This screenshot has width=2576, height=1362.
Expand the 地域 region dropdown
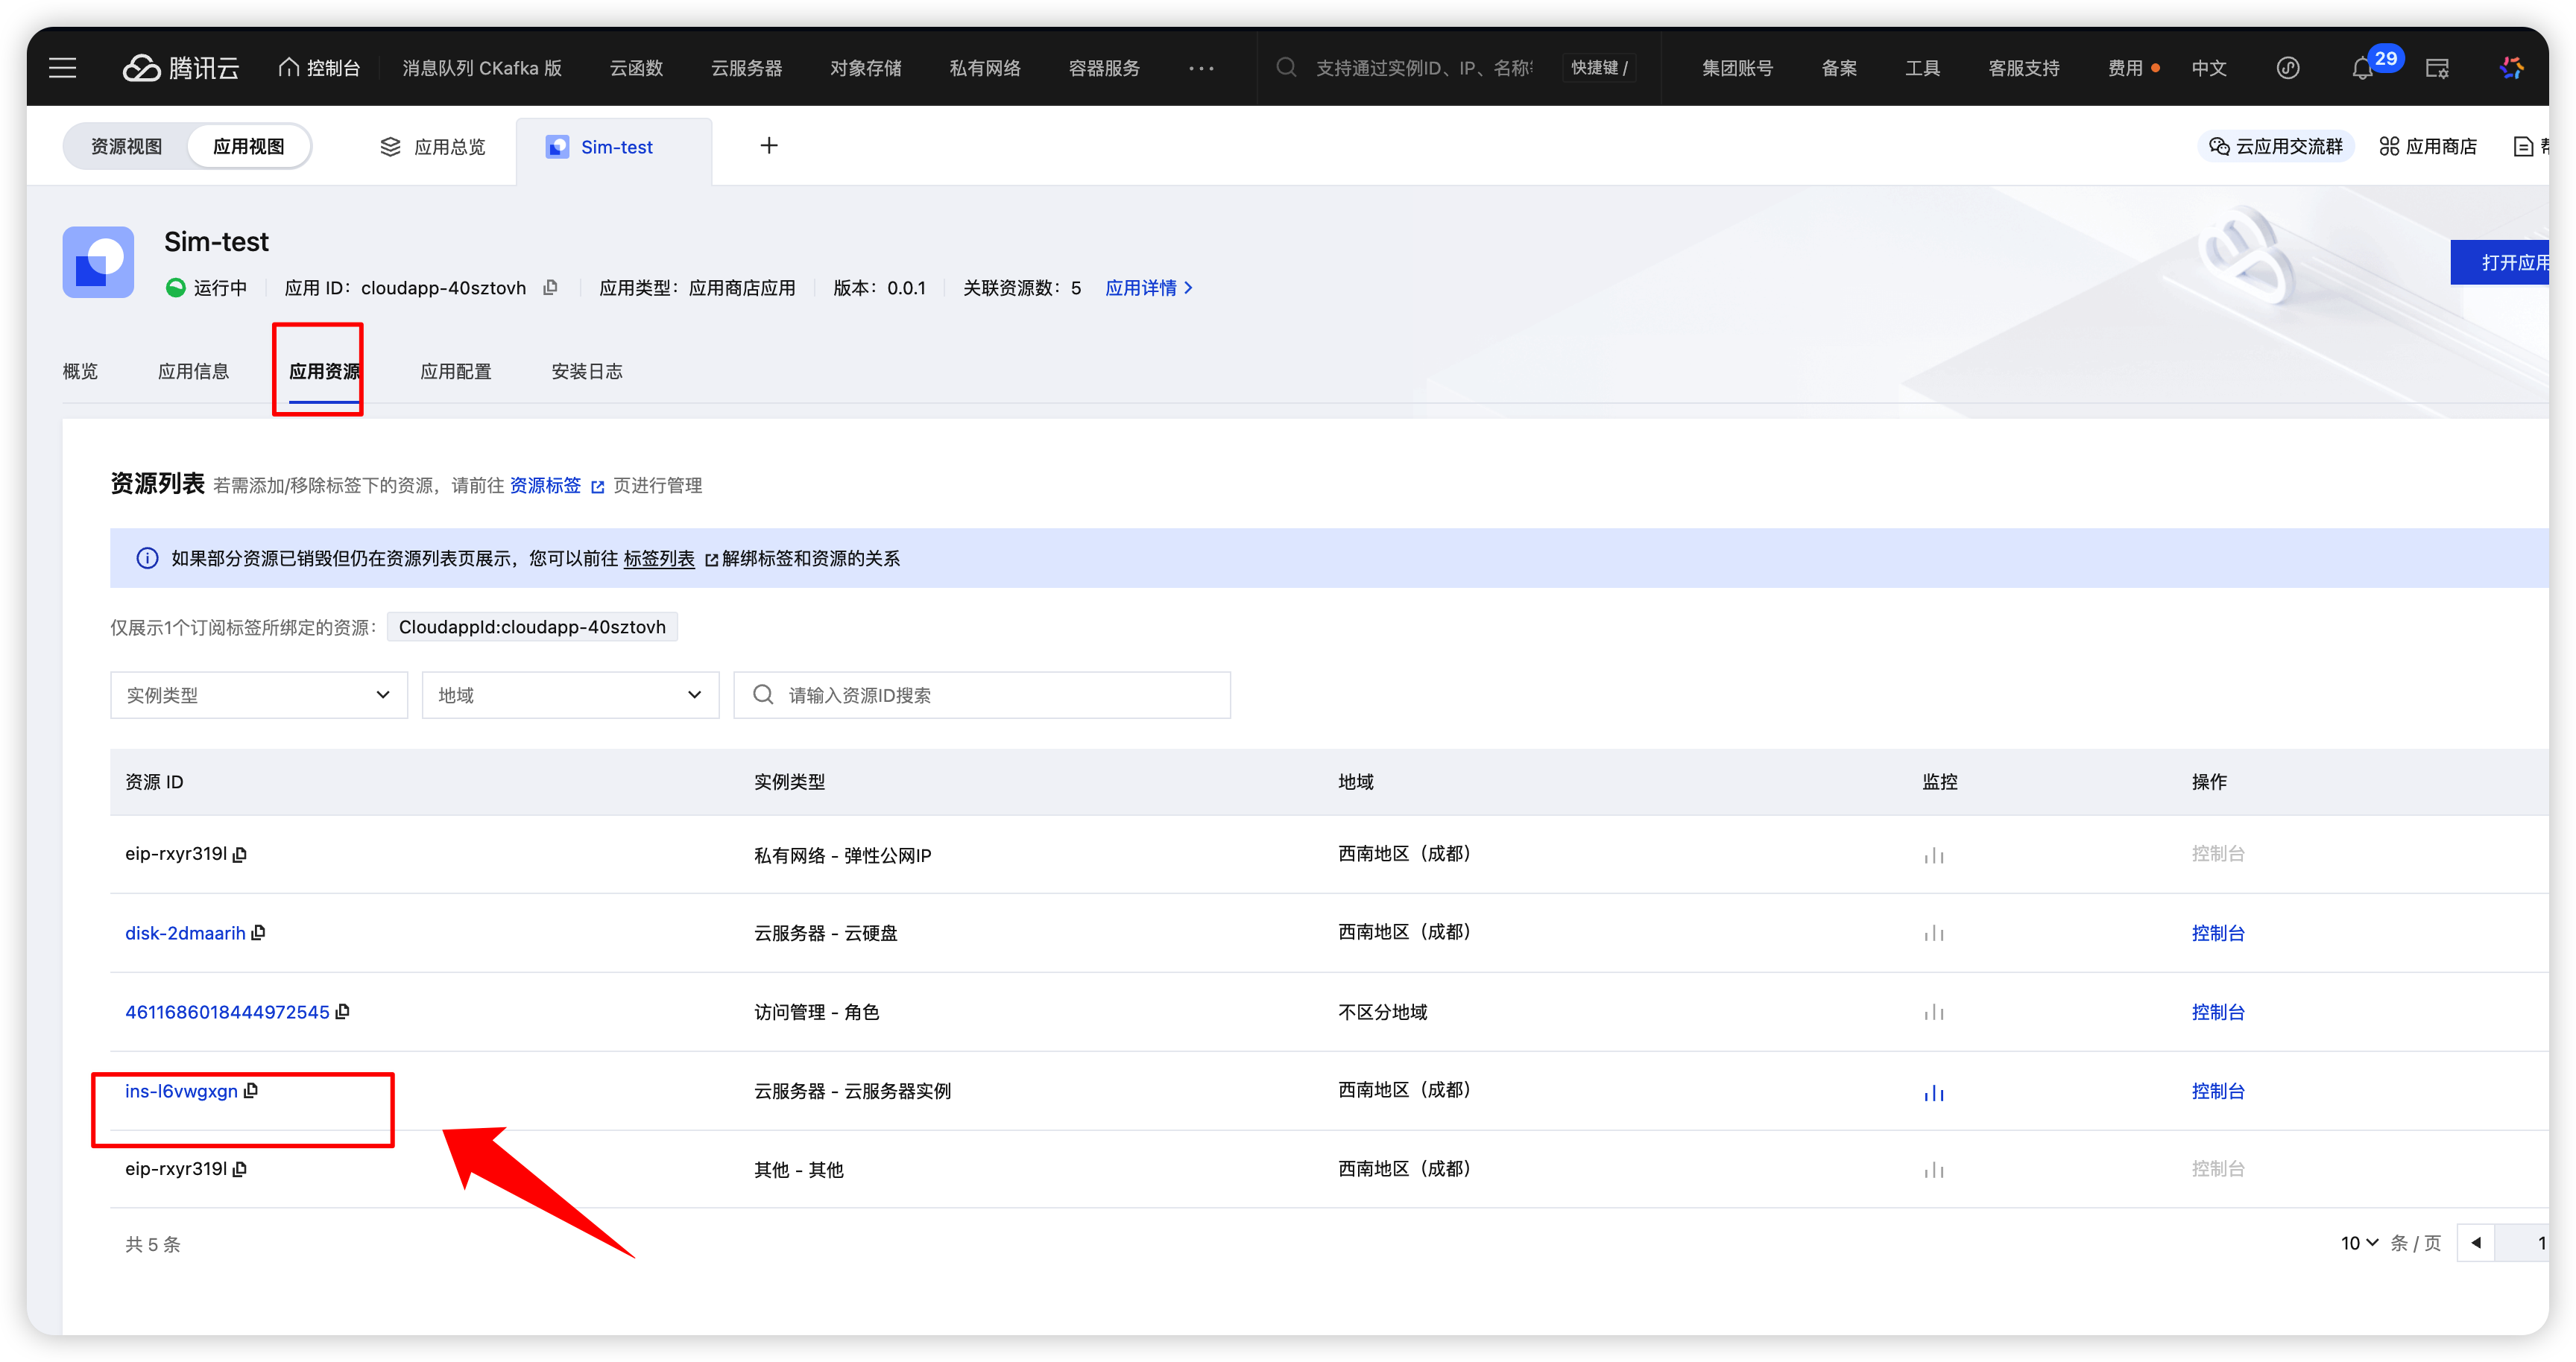tap(570, 694)
